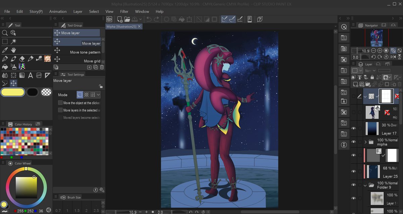Open the Animation menu

58,11
